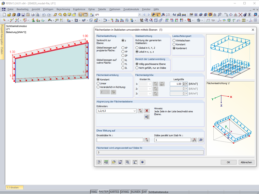259x194 pixels.
Task: Click the parallel members pick icon
Action: [x=194, y=140]
